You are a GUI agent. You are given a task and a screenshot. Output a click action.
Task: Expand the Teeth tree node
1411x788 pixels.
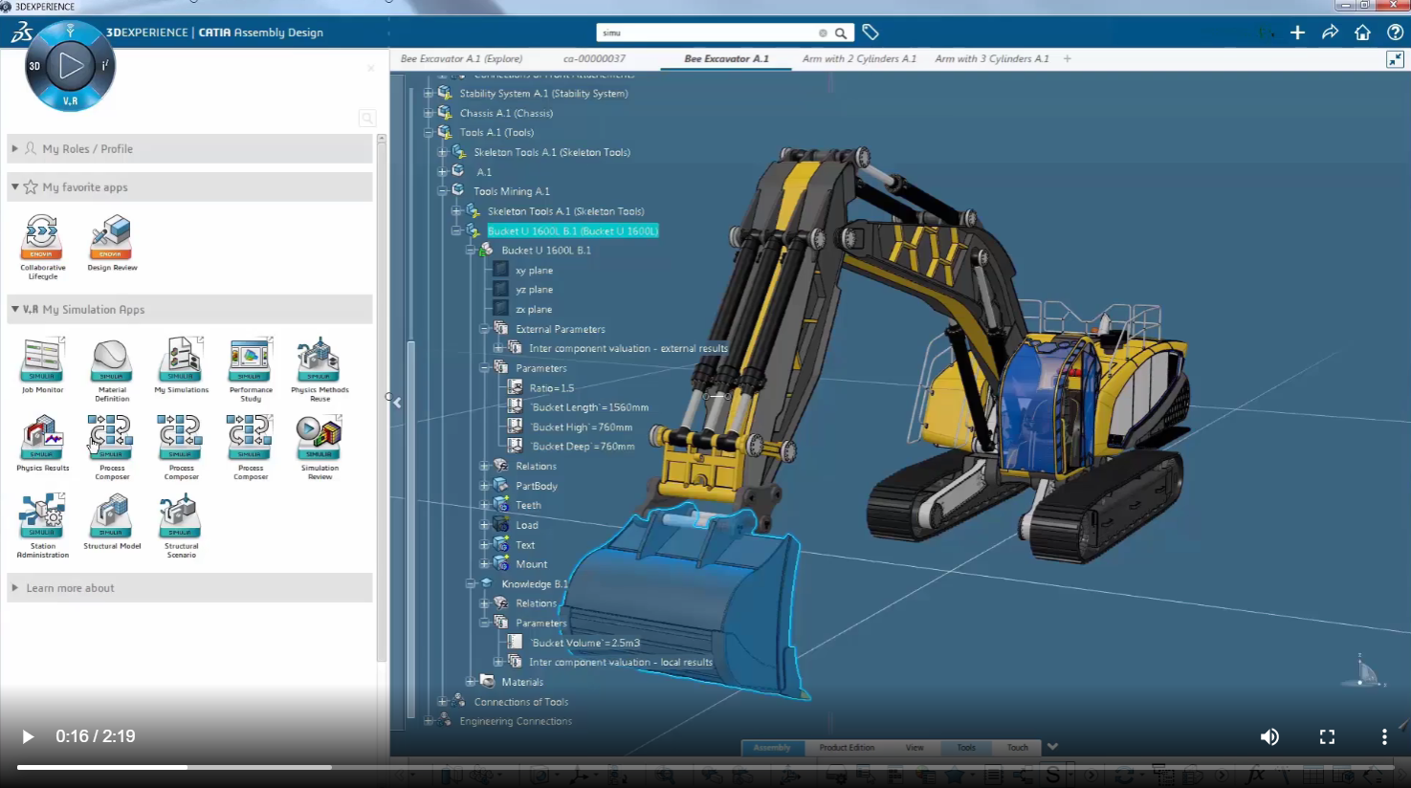485,505
